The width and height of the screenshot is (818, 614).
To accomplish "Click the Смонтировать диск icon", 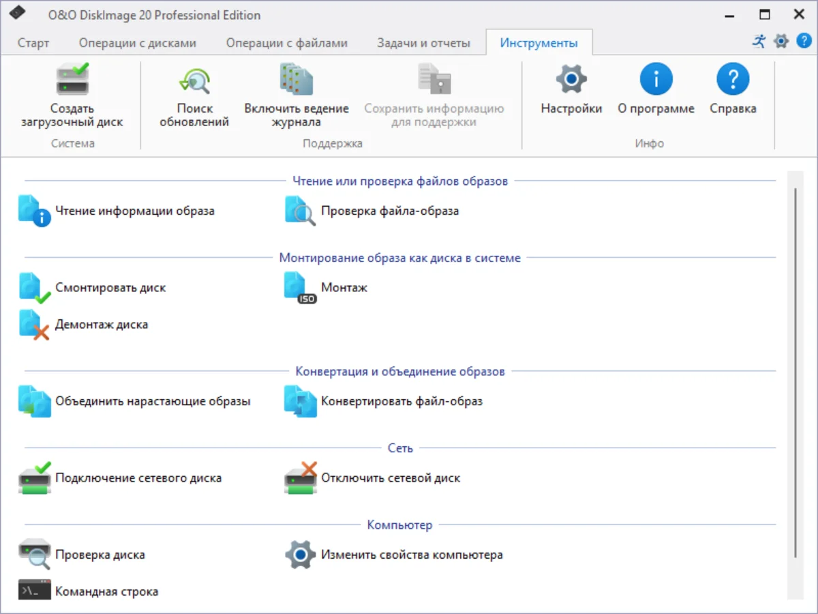I will tap(35, 288).
